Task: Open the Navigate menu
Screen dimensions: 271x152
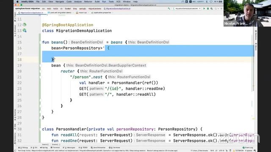Action: (60, 2)
